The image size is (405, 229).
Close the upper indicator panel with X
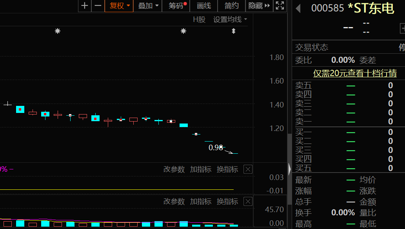[248, 169]
